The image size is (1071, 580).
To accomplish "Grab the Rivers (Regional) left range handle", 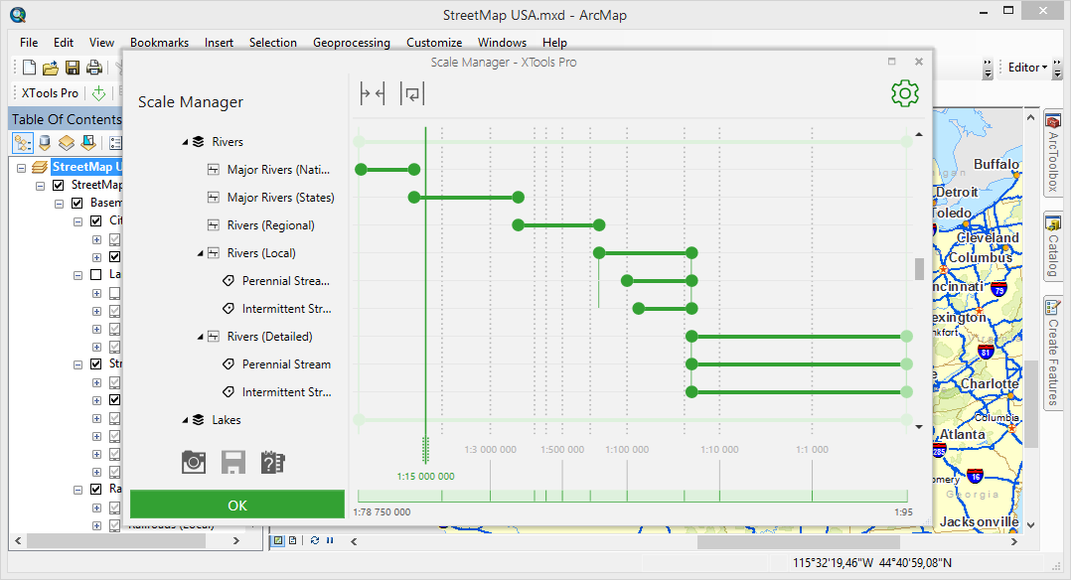I will (x=518, y=224).
